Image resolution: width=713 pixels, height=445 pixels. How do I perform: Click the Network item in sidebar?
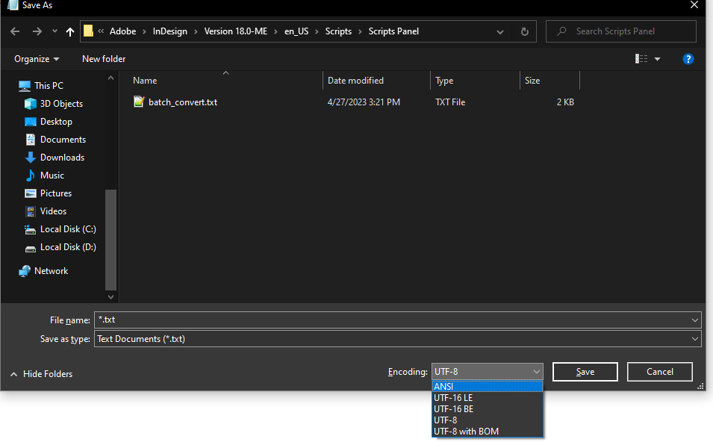click(52, 270)
